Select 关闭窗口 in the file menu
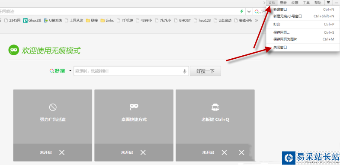 [303, 47]
